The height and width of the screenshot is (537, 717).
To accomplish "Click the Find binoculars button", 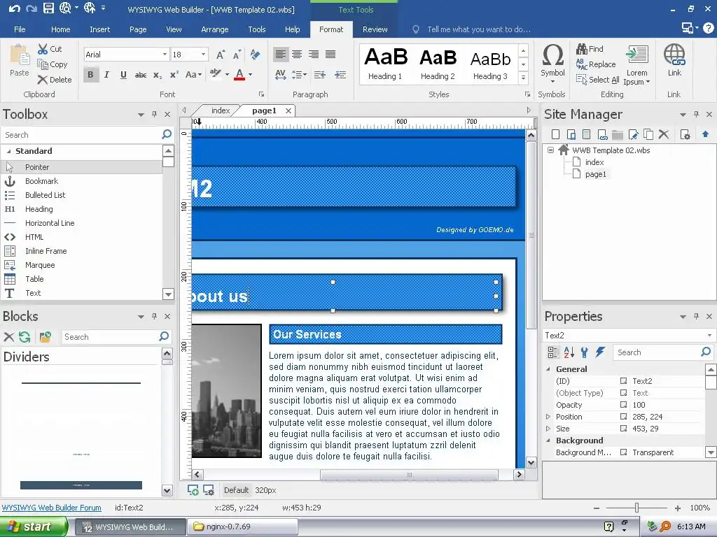I will [590, 49].
